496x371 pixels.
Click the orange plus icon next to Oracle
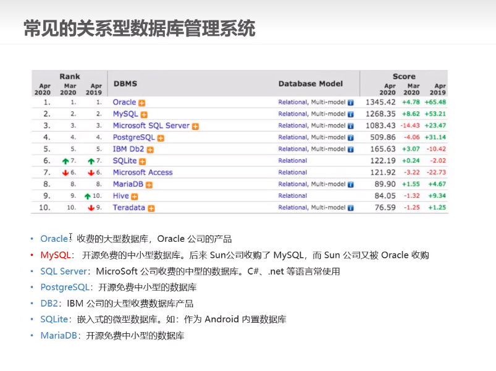[x=142, y=103]
